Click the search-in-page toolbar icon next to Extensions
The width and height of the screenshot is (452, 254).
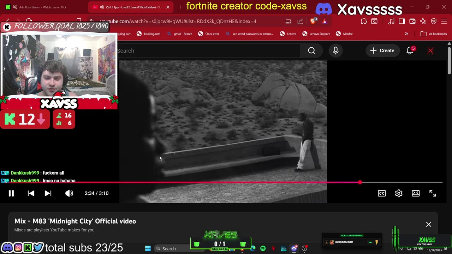coord(374,21)
